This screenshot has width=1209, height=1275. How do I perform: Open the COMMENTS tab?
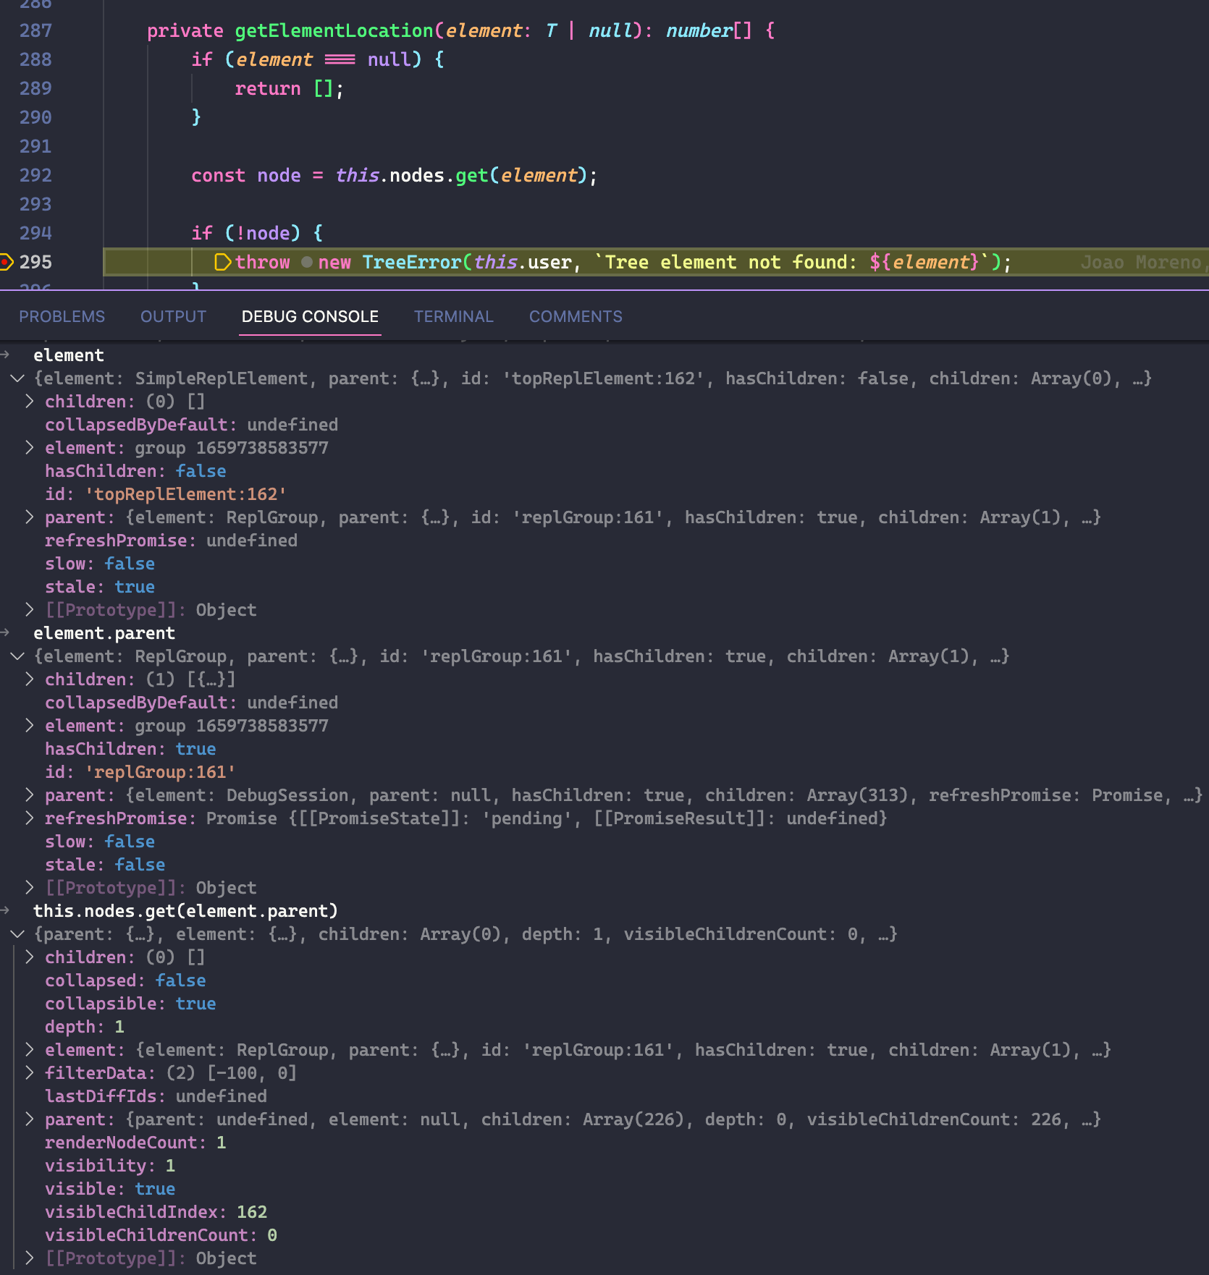coord(576,316)
